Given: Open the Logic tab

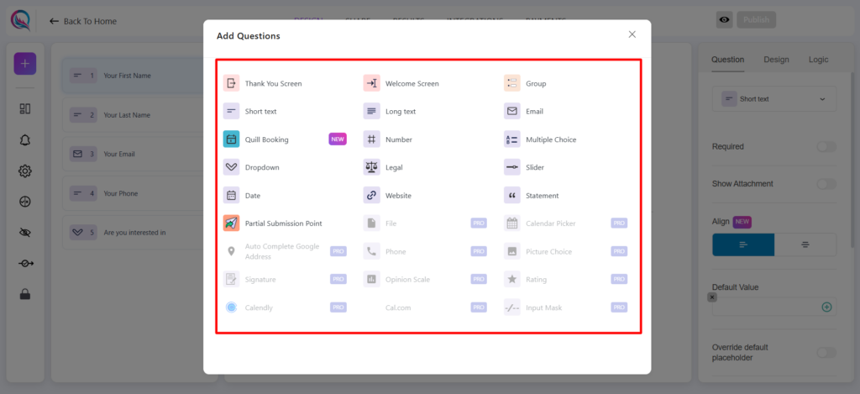Looking at the screenshot, I should pyautogui.click(x=818, y=60).
